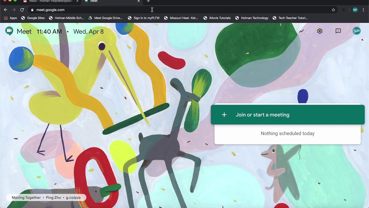The height and width of the screenshot is (208, 369).
Task: Close the Inbox Gmail tab
Action: pyautogui.click(x=77, y=1)
